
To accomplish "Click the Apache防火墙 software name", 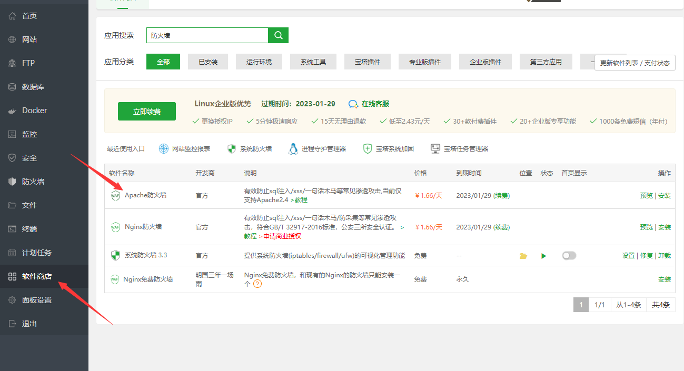I will click(x=145, y=195).
